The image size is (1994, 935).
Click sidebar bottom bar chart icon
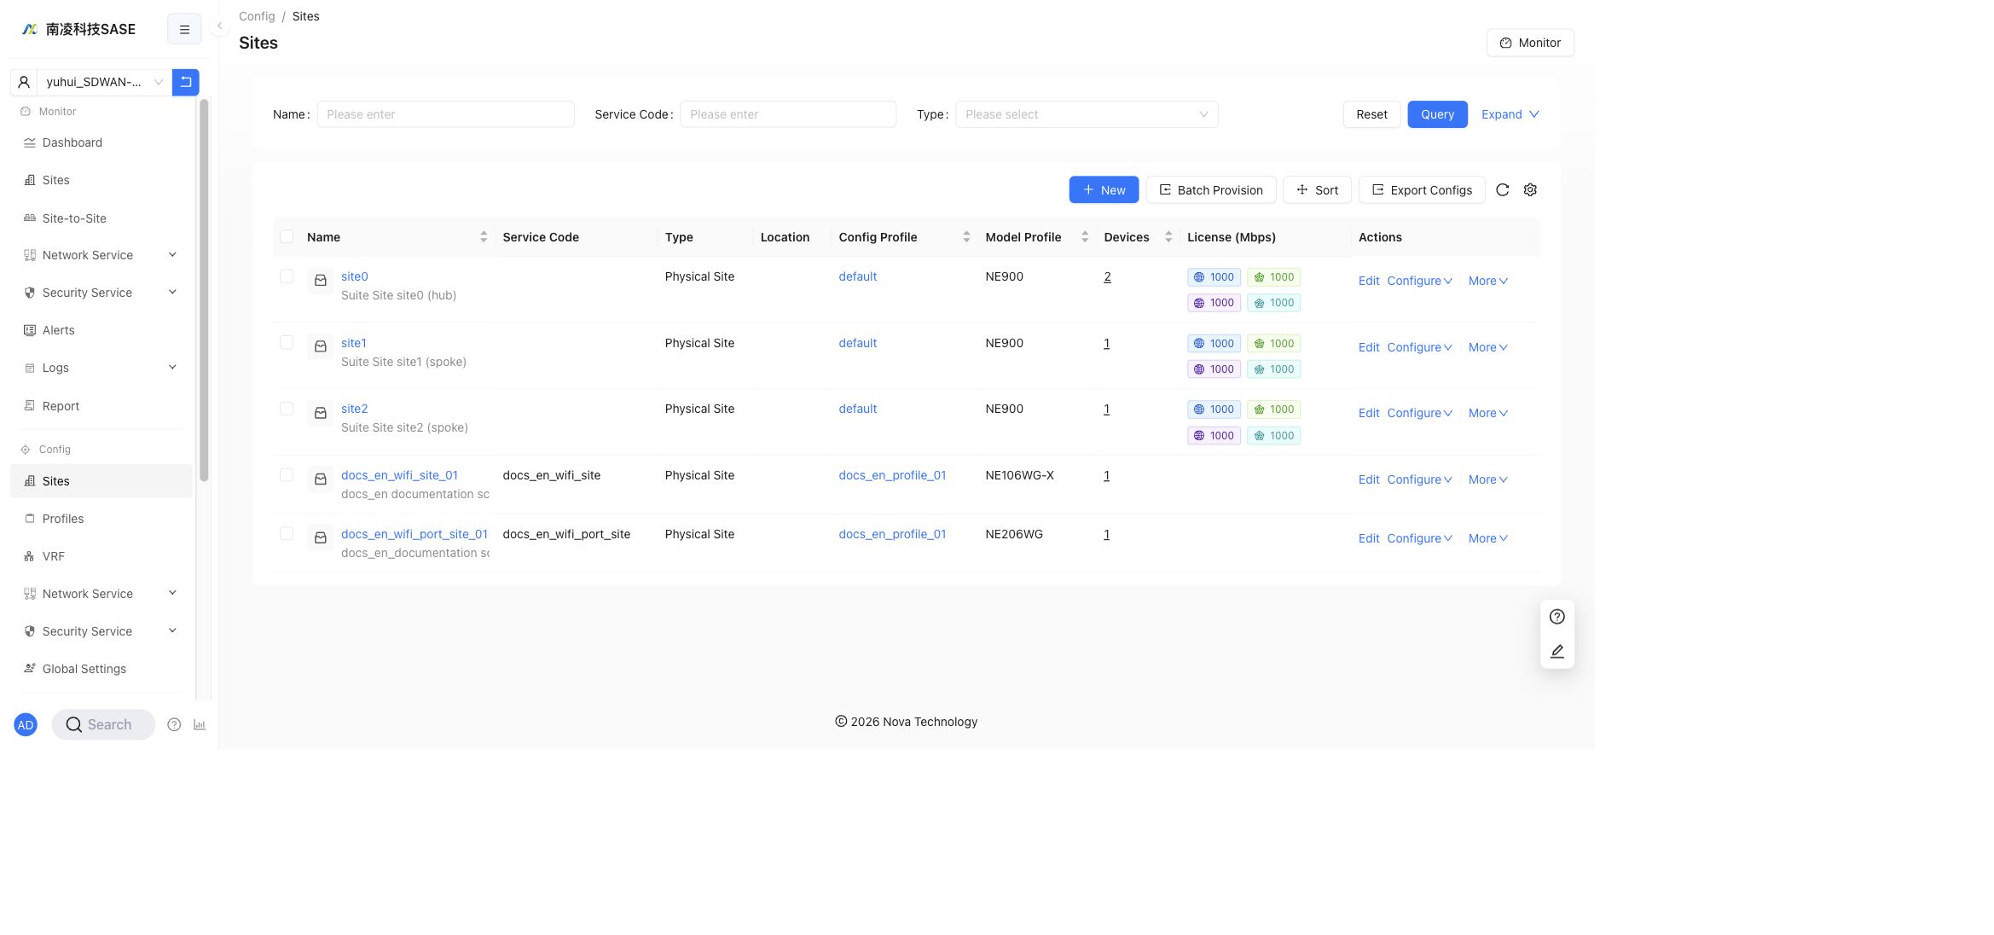[x=200, y=725]
